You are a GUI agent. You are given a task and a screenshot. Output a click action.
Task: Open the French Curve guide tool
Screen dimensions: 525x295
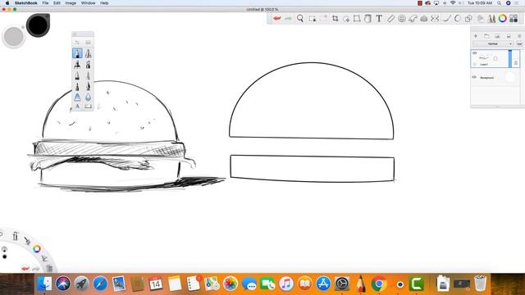pos(413,19)
